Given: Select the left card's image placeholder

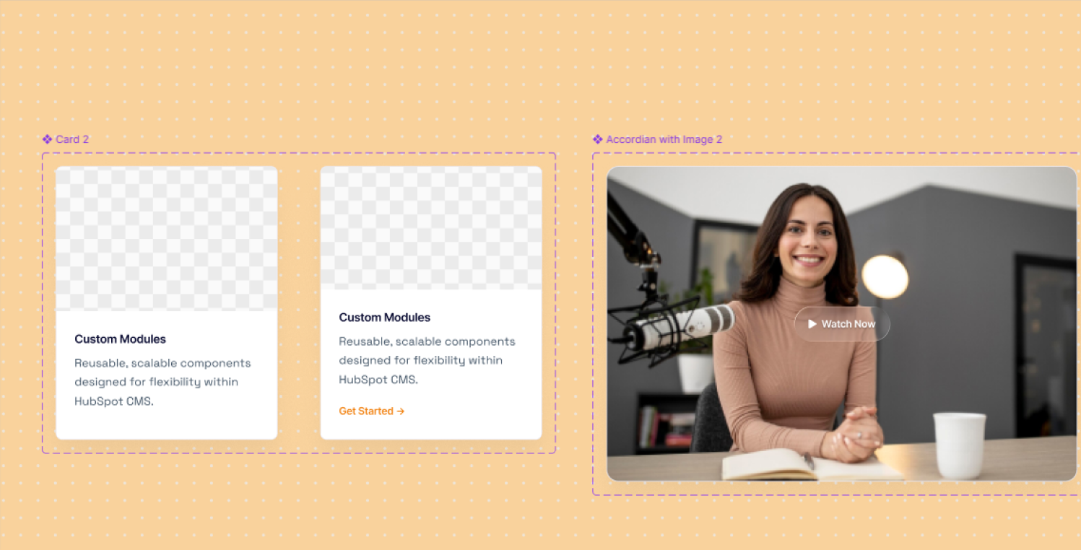Looking at the screenshot, I should point(166,239).
